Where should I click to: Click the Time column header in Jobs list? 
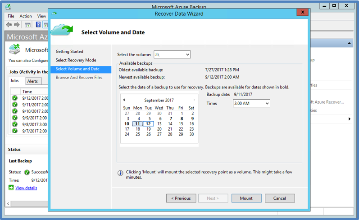35,92
